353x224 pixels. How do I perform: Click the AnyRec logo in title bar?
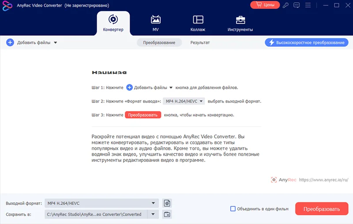click(7, 6)
